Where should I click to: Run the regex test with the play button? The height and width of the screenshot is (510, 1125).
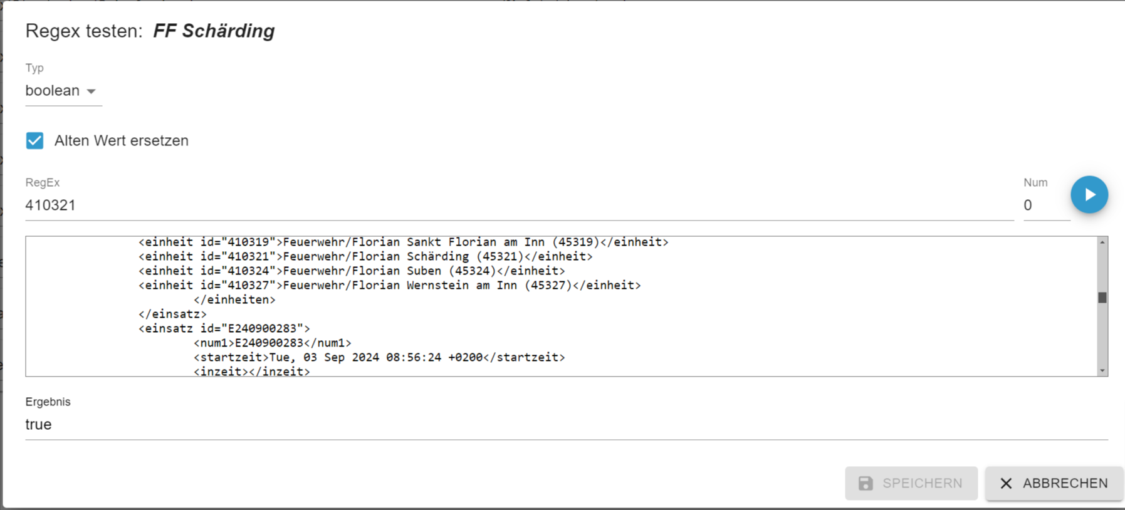(x=1089, y=195)
